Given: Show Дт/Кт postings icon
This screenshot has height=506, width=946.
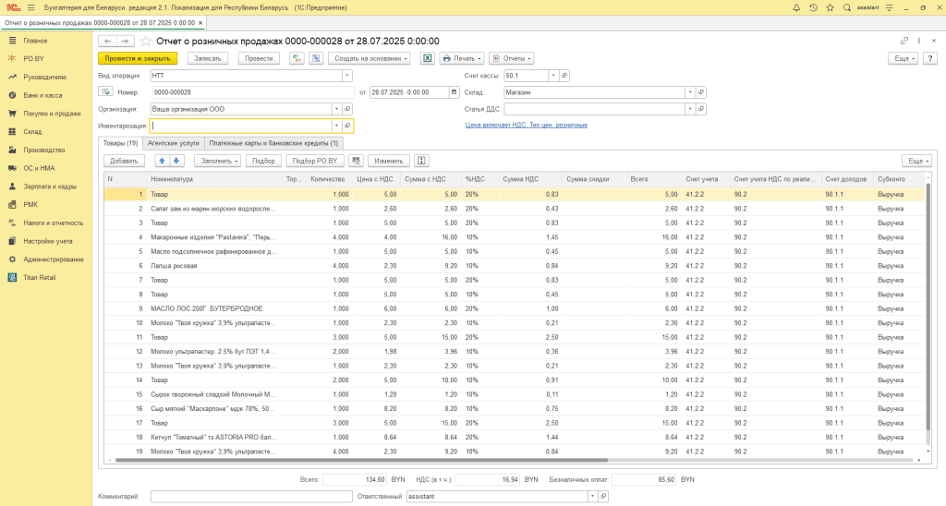Looking at the screenshot, I should 297,58.
